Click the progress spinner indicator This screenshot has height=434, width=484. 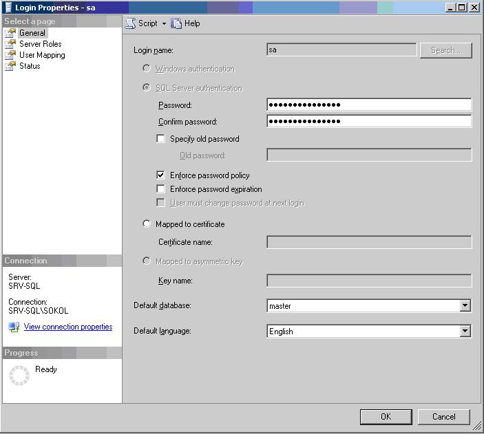pos(19,376)
